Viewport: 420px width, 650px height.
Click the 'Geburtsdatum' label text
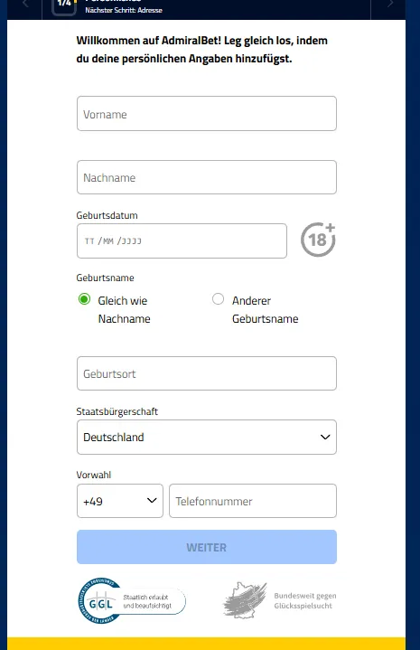(x=107, y=215)
